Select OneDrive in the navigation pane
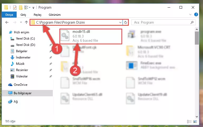The width and height of the screenshot is (203, 127). click(20, 85)
